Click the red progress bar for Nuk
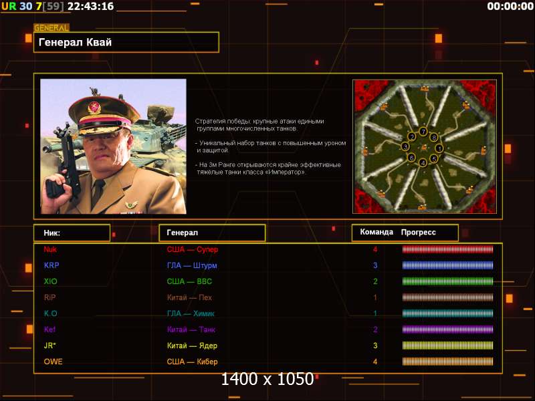 point(447,249)
